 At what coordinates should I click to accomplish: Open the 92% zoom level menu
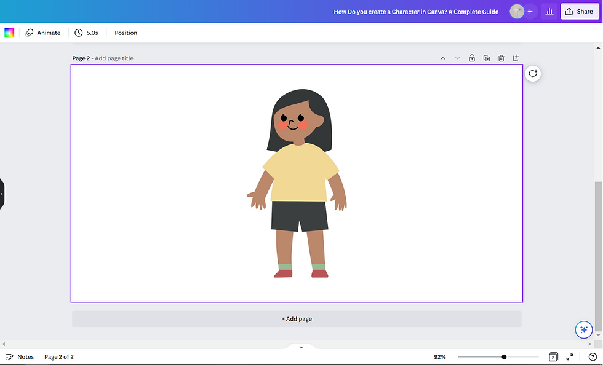[x=439, y=357]
